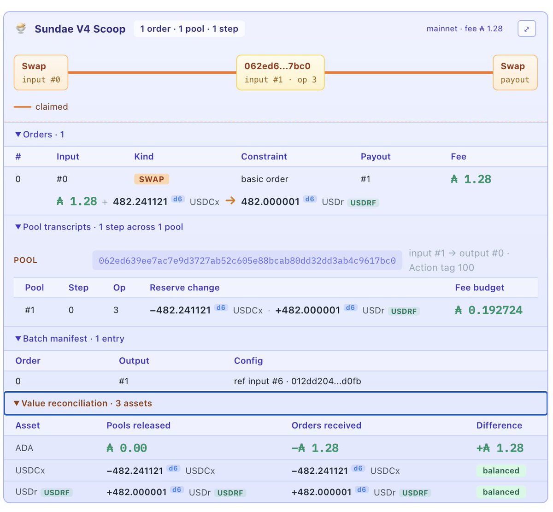The image size is (553, 512).
Task: Click the Orders received column header
Action: pos(326,425)
